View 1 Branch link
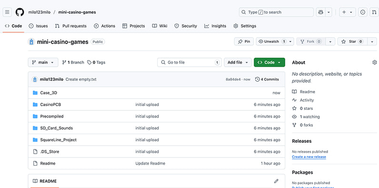 coord(73,62)
